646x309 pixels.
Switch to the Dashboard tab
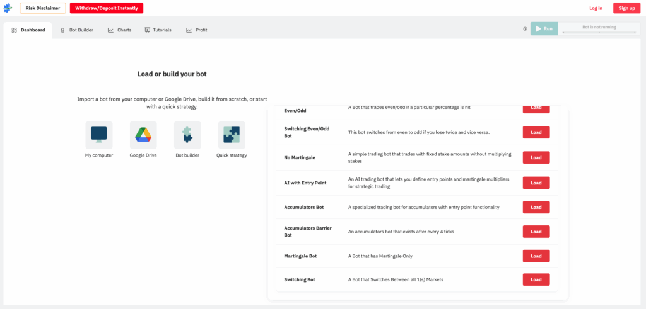pos(28,30)
